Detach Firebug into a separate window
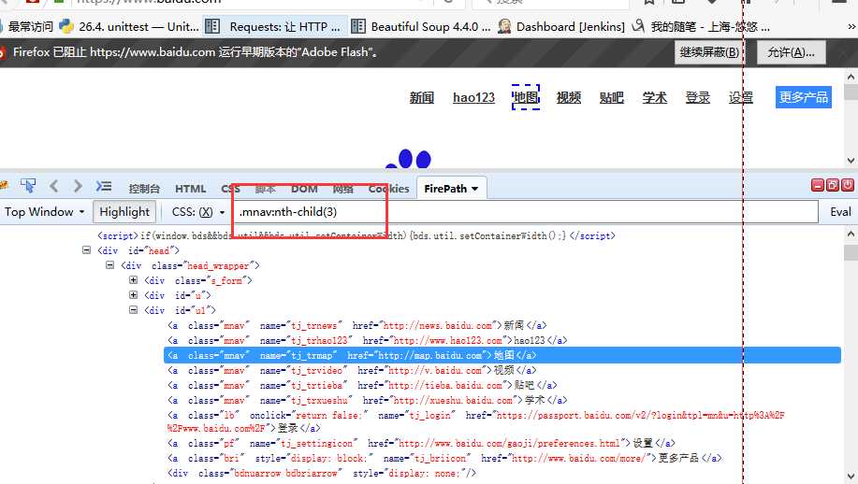The width and height of the screenshot is (858, 484). click(833, 185)
